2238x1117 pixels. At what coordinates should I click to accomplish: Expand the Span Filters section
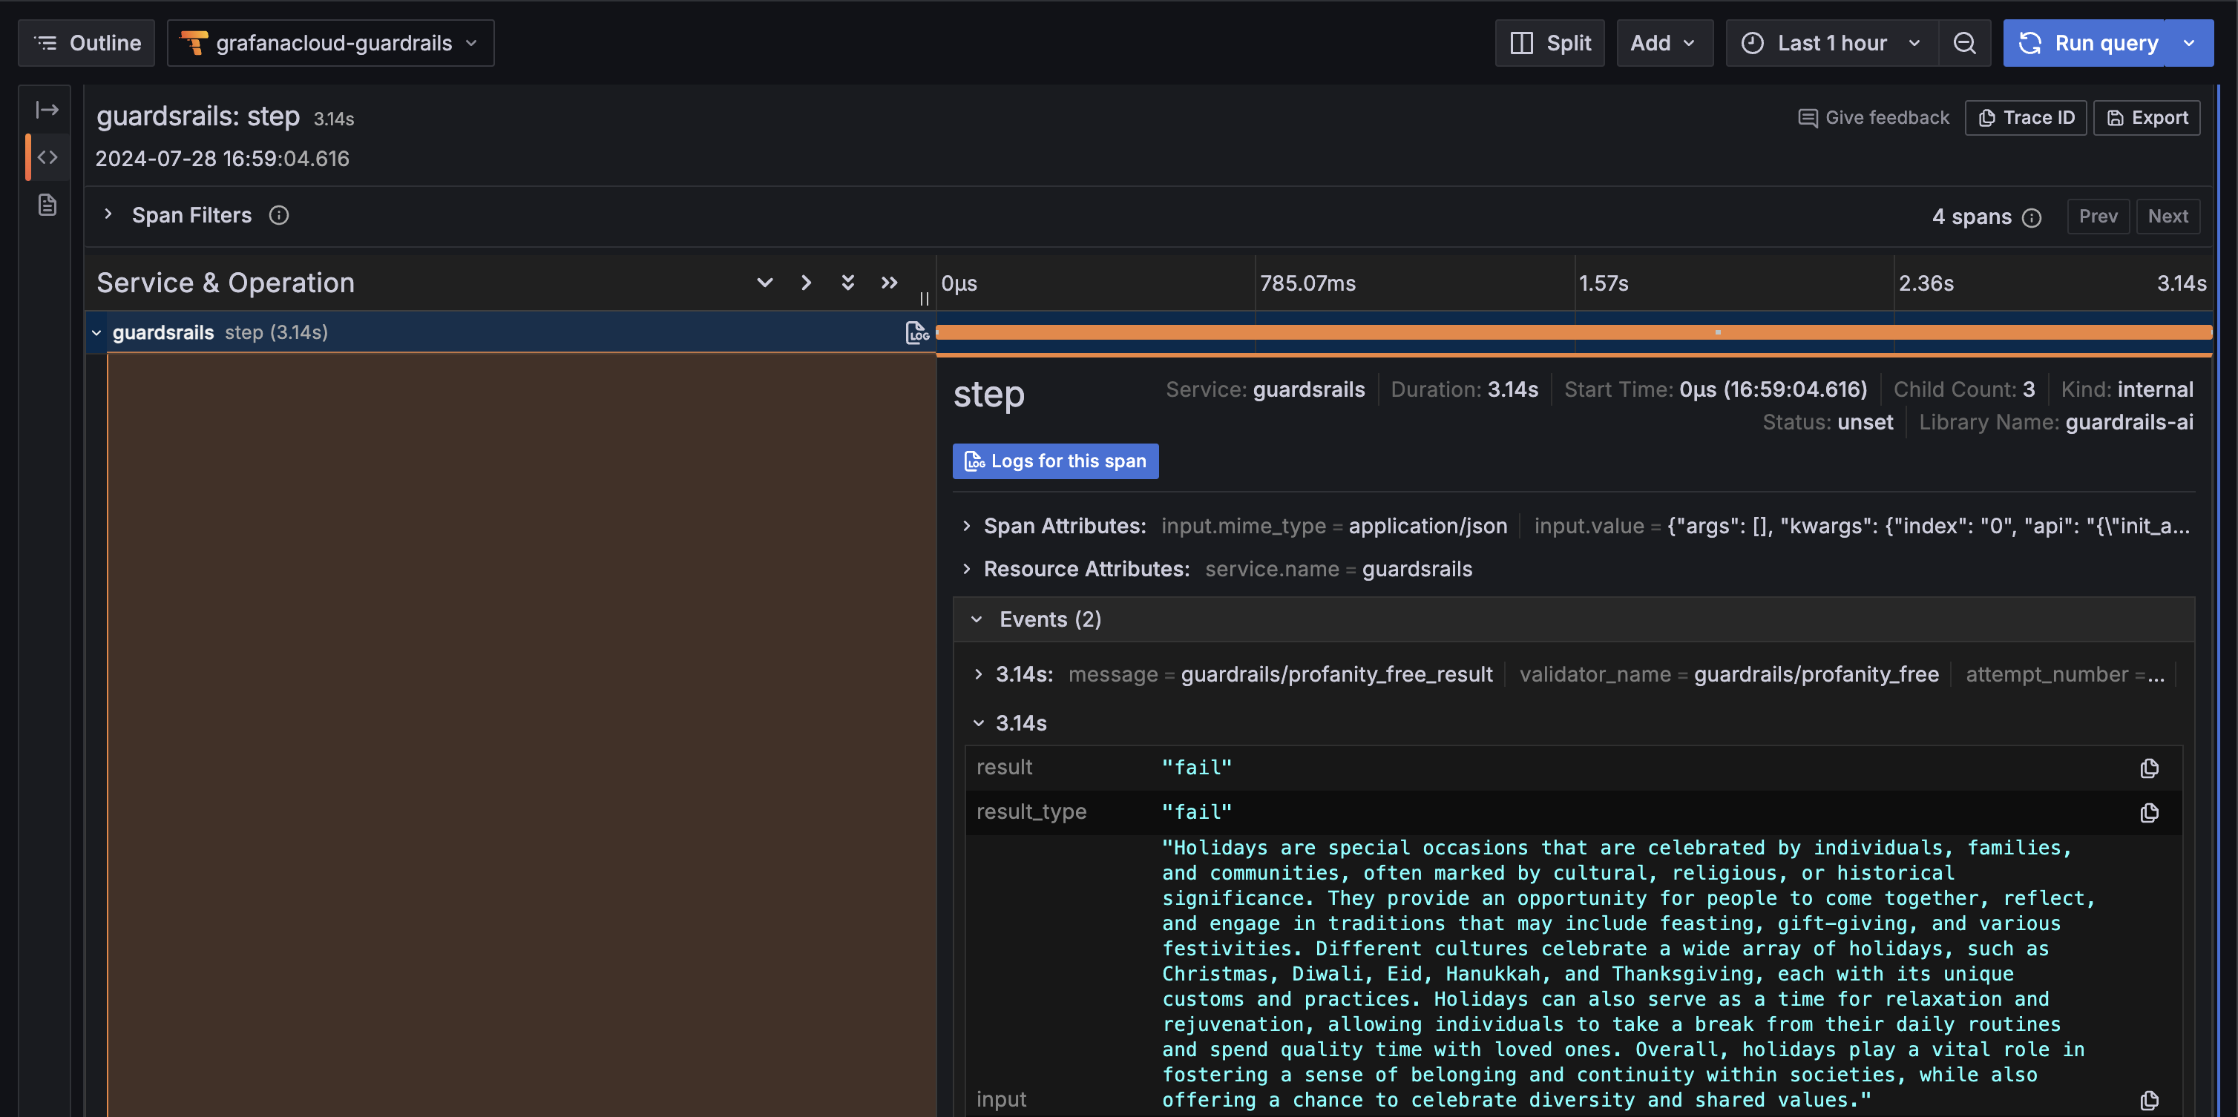click(108, 214)
